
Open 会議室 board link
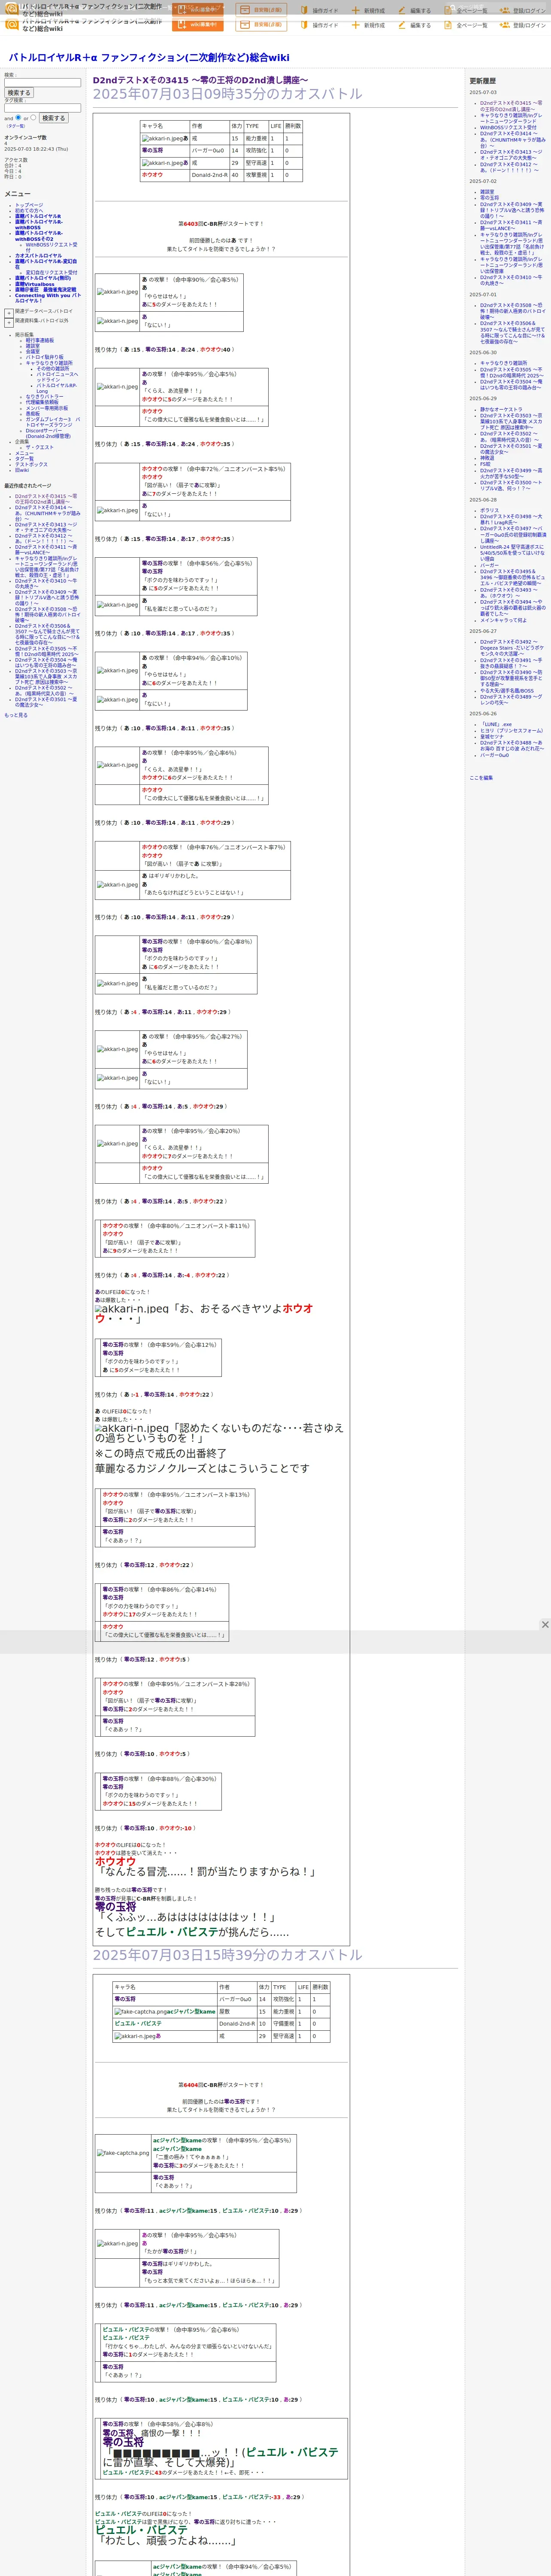tap(33, 351)
